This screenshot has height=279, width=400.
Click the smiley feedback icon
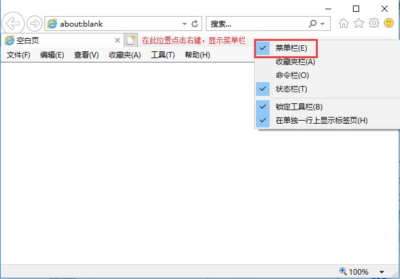pyautogui.click(x=389, y=24)
